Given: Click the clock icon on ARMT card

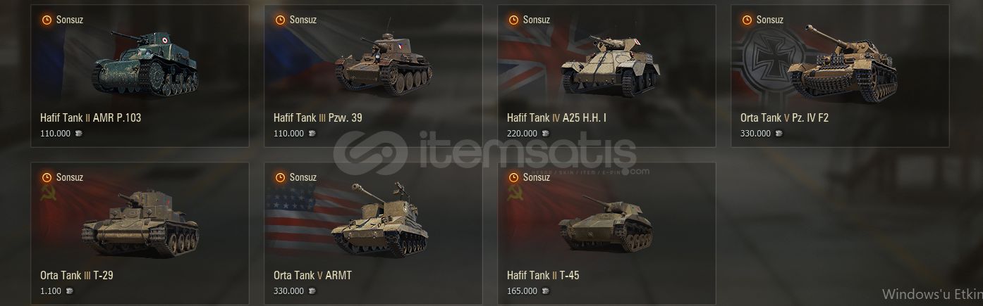Looking at the screenshot, I should click(280, 177).
